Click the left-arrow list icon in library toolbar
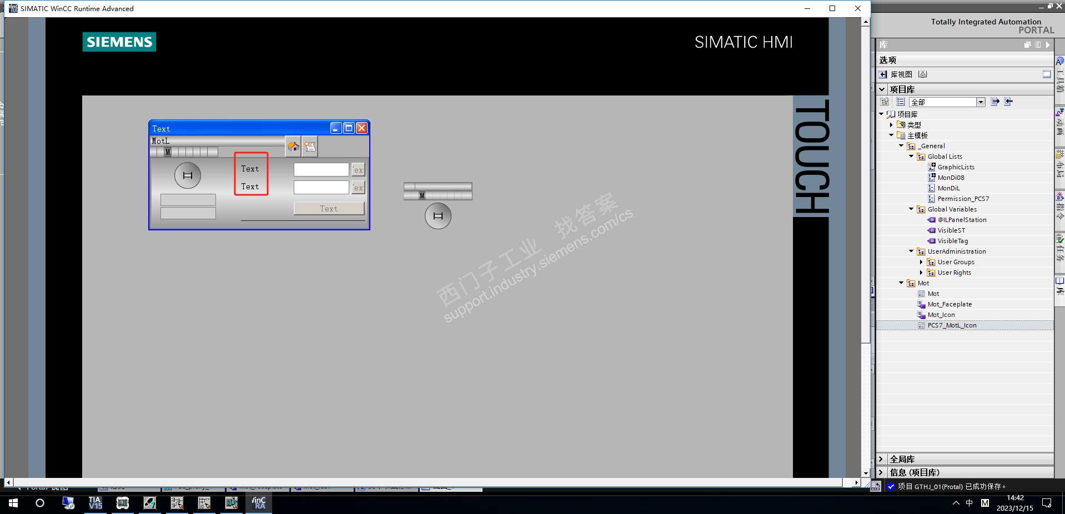Screen dimensions: 1065x514 click(x=1008, y=102)
